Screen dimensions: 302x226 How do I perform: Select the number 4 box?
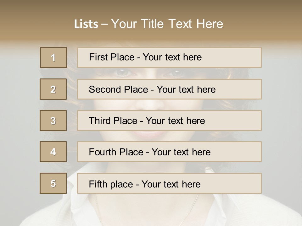point(53,152)
